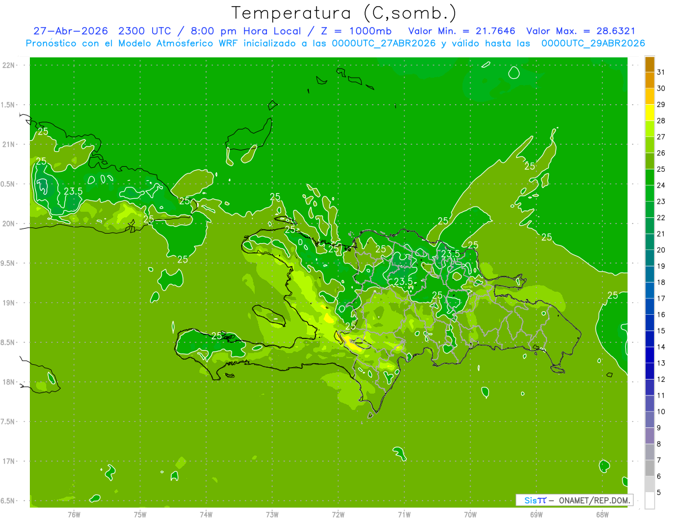This screenshot has width=676, height=522.
Task: Select the 31 label on color scale
Action: click(661, 72)
